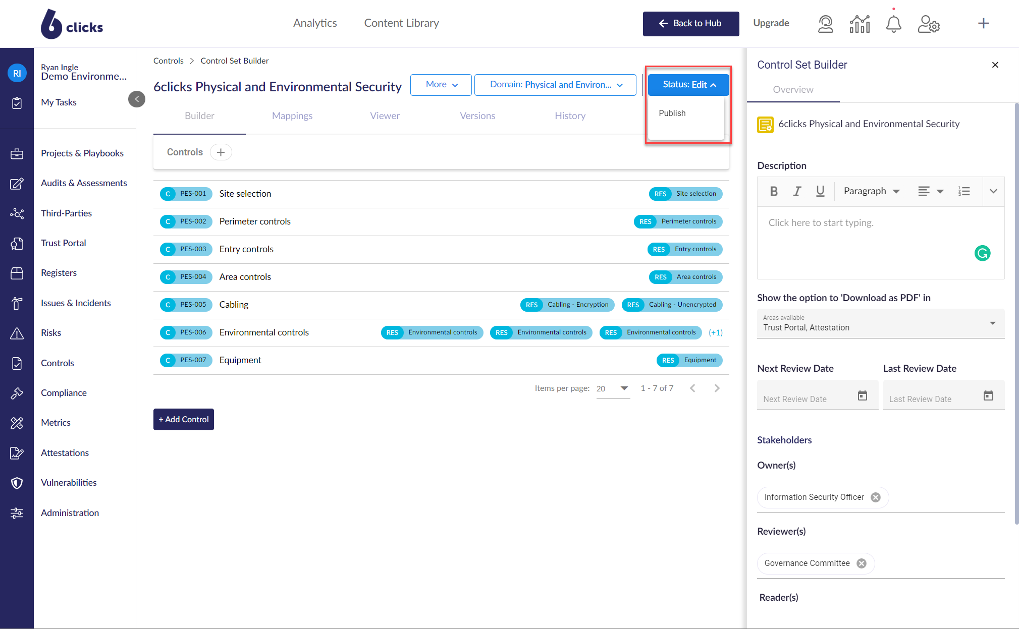
Task: Toggle italic formatting in Description editor
Action: coord(797,191)
